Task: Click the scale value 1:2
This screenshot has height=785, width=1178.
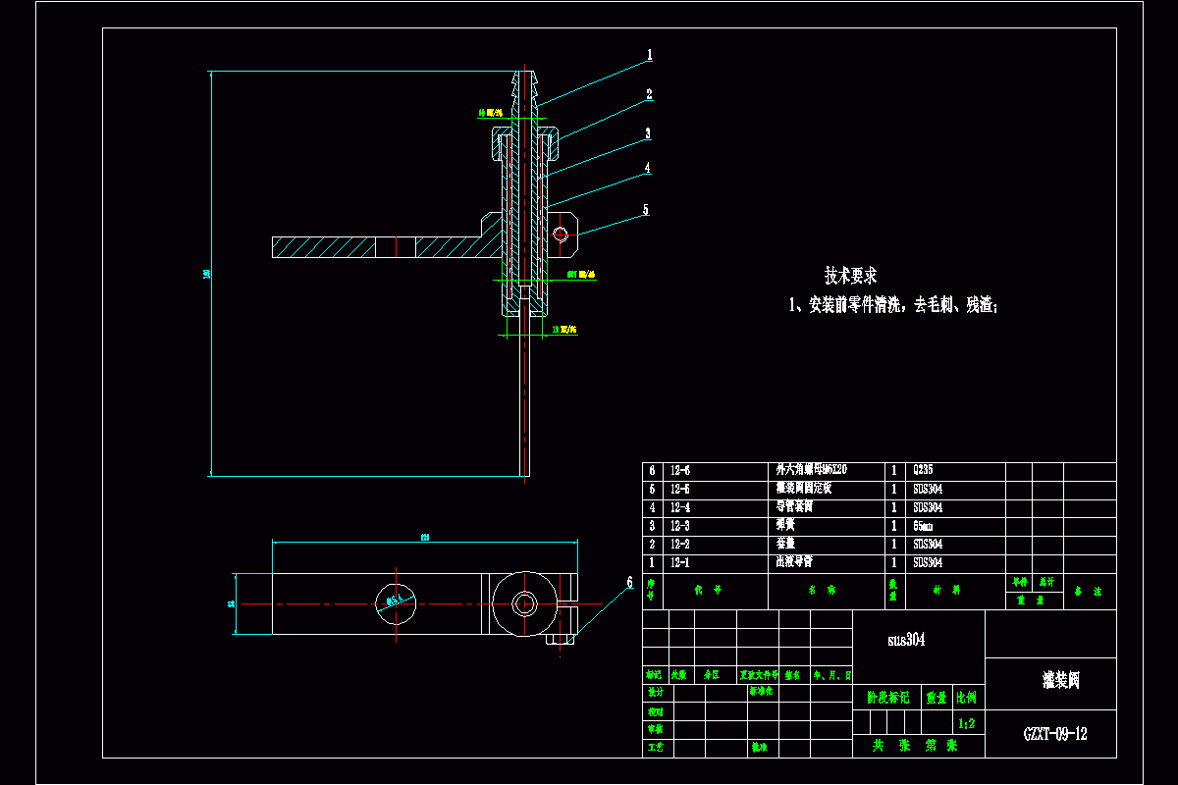Action: (966, 724)
